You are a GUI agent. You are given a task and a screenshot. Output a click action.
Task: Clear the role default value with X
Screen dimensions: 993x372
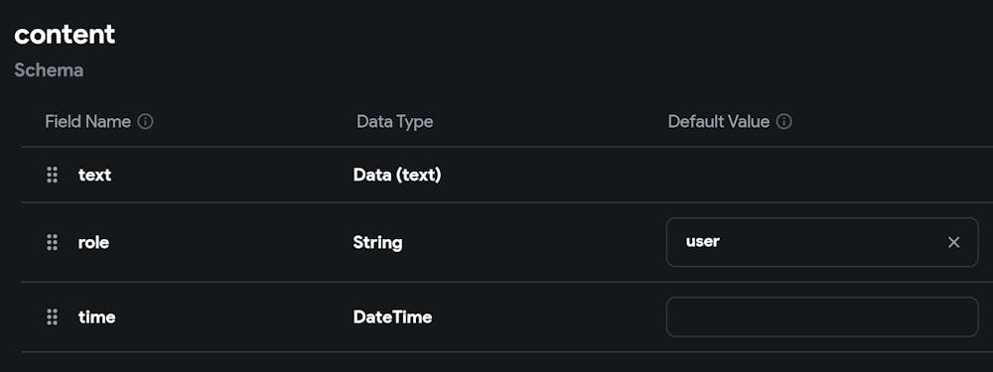click(x=953, y=242)
